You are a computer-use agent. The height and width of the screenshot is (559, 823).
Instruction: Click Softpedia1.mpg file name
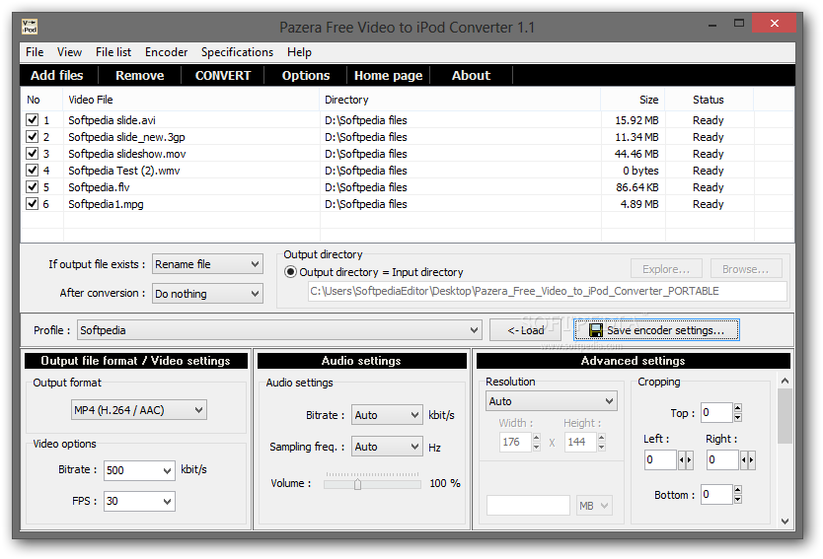pos(106,204)
